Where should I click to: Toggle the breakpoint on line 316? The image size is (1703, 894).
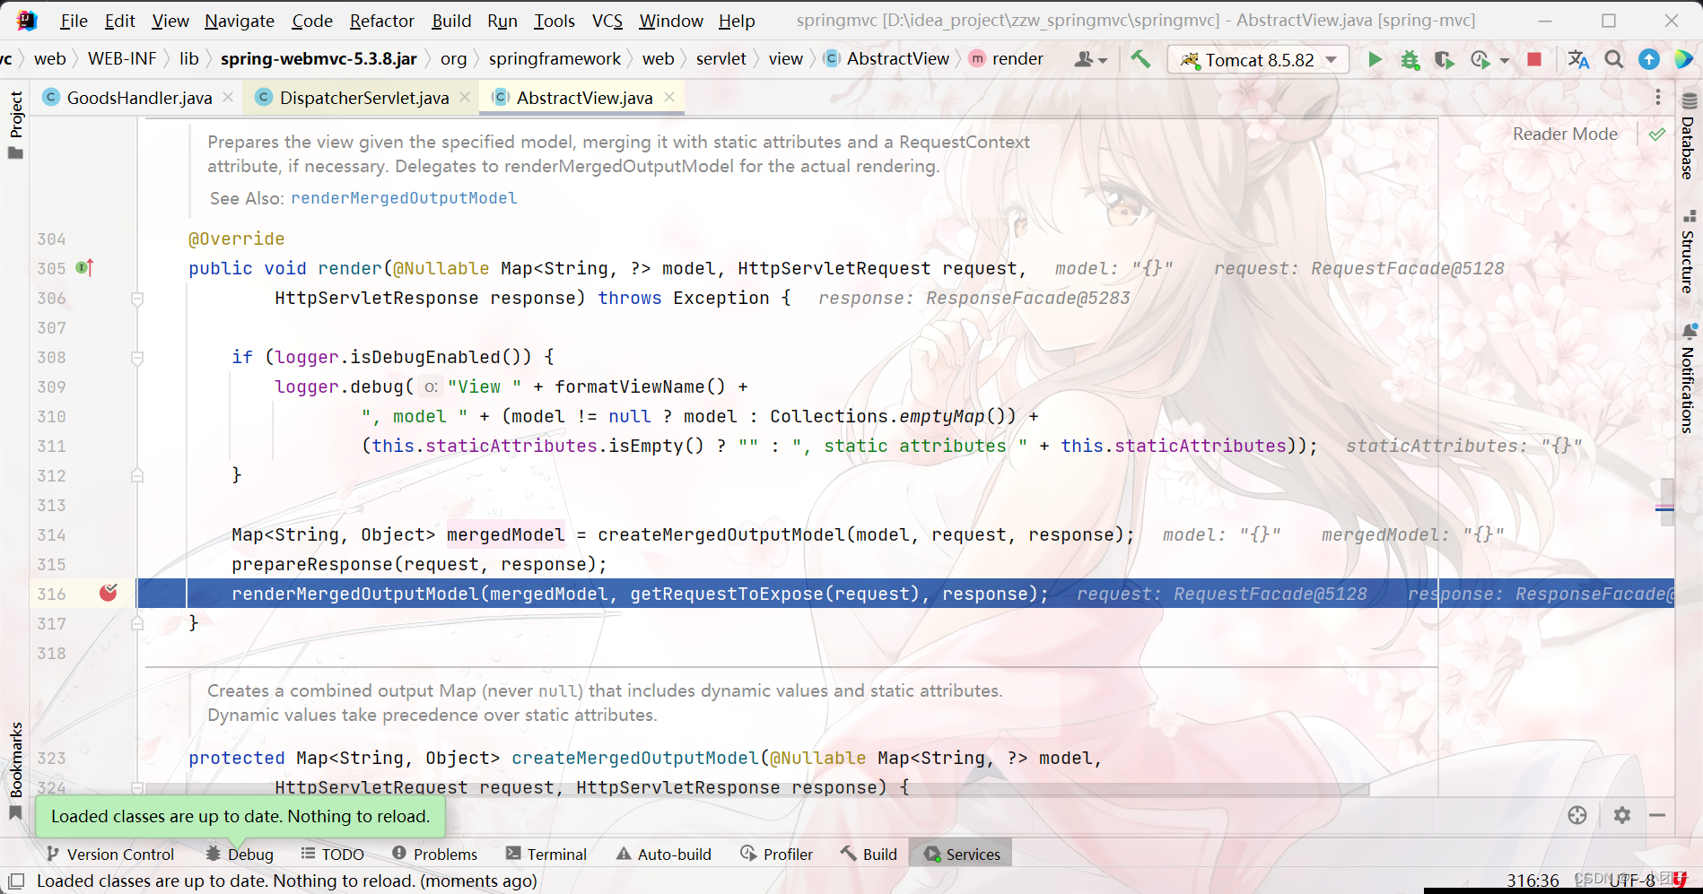point(109,593)
